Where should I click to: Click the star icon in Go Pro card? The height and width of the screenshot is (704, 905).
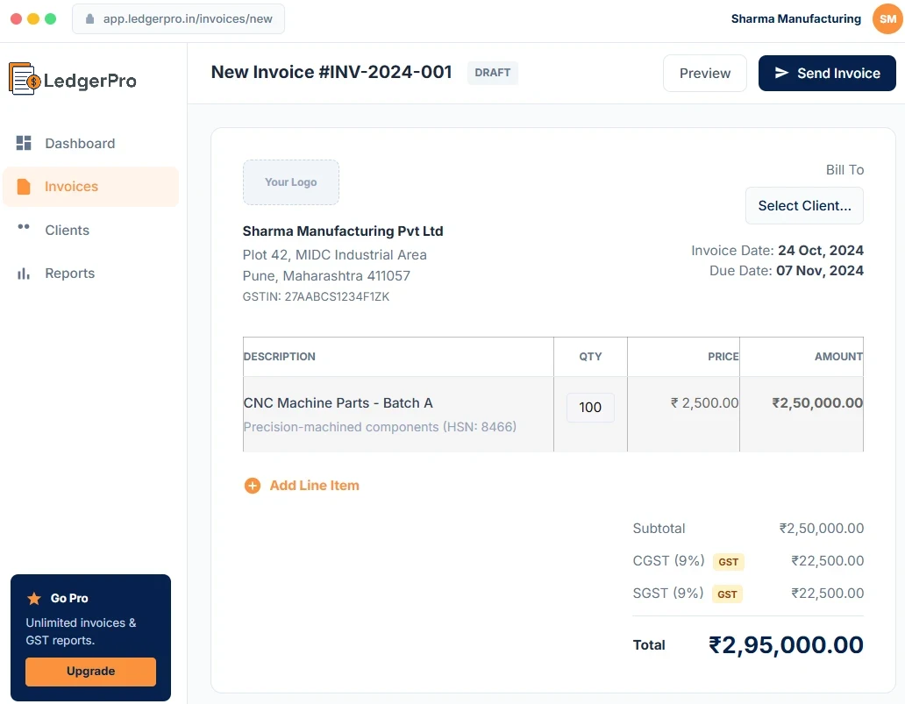tap(34, 599)
